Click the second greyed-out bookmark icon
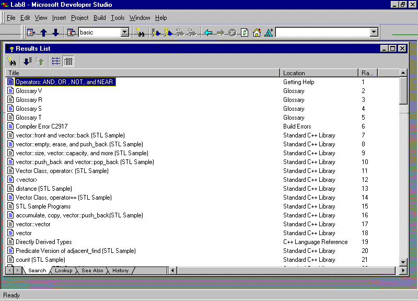The height and width of the screenshot is (301, 418). pos(192,32)
